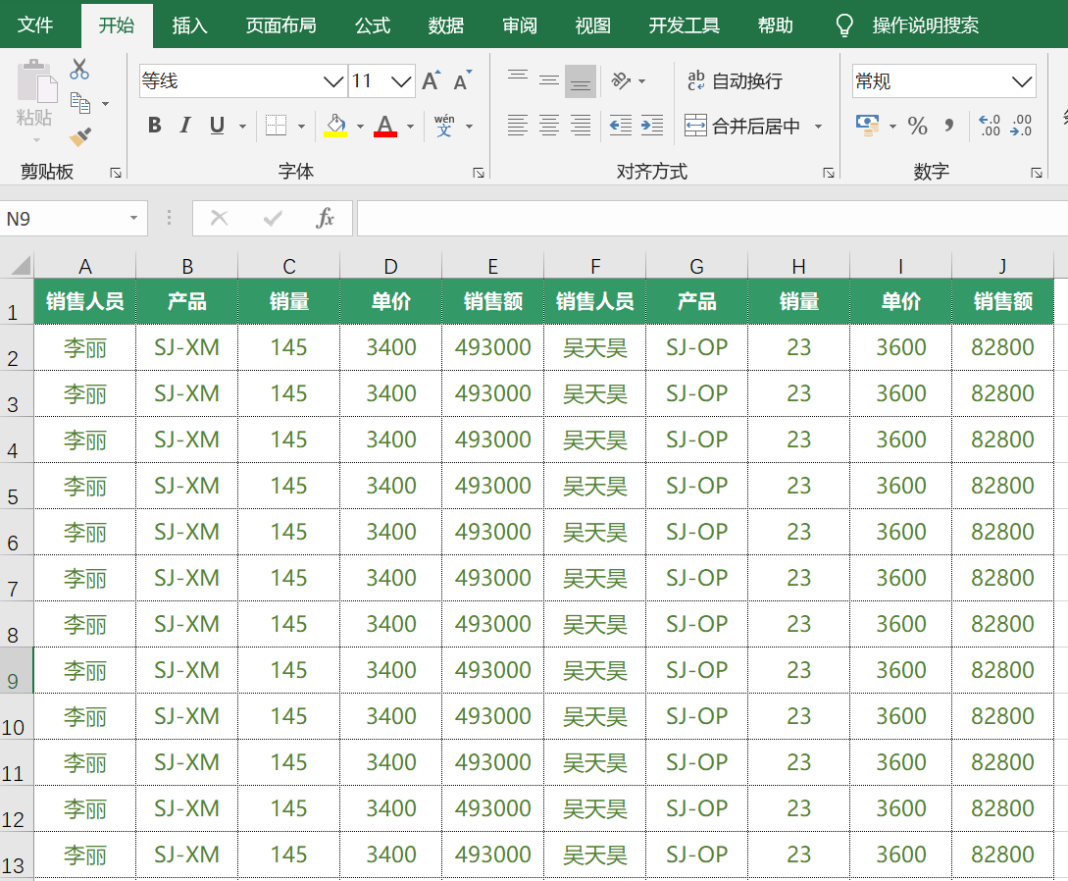Screen dimensions: 1068x881
Task: Switch to 页面布局 page layout tab
Action: (281, 26)
